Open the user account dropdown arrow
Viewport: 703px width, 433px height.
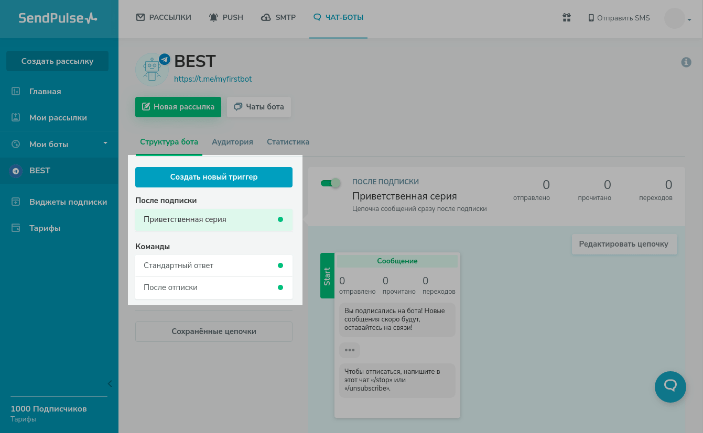pyautogui.click(x=689, y=20)
